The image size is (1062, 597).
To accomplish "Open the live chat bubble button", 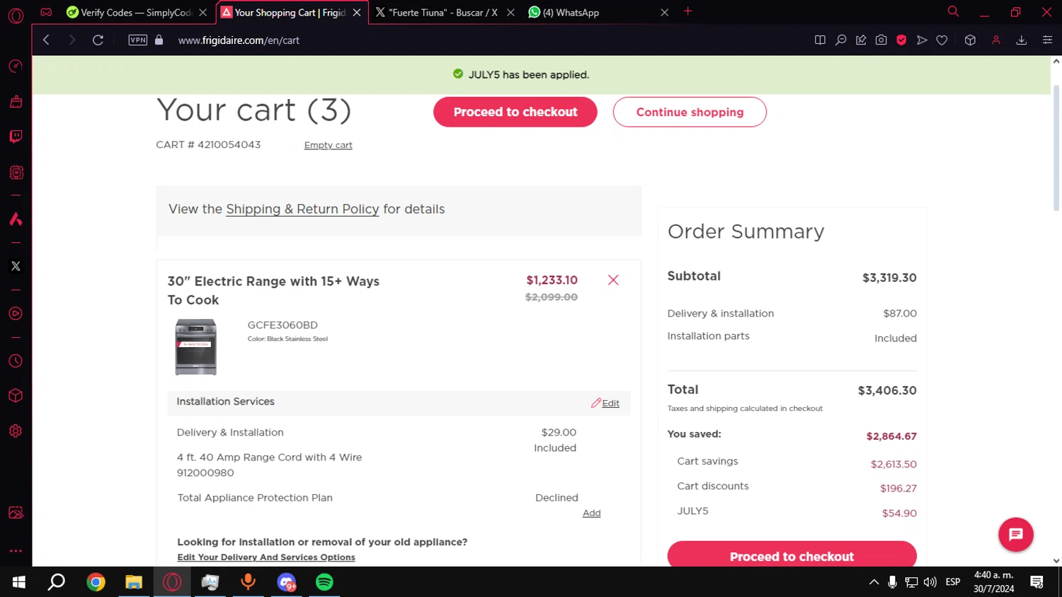I will (1016, 535).
